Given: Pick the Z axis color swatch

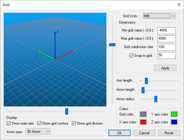Looking at the screenshot, I should point(174,122).
